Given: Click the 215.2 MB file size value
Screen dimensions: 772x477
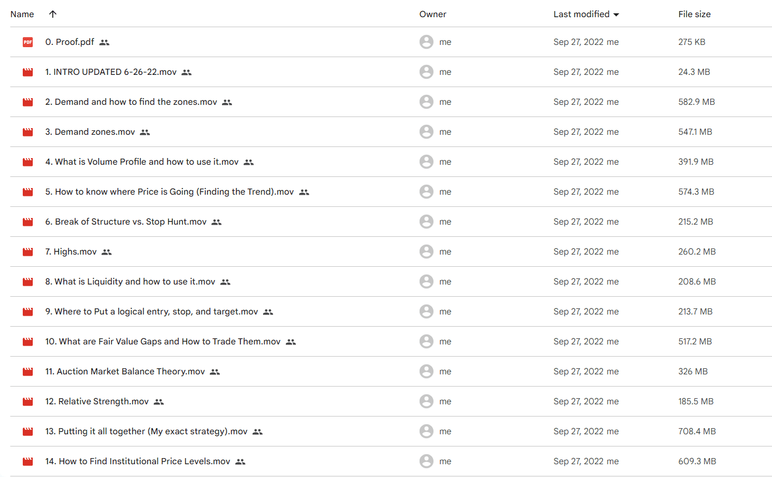Looking at the screenshot, I should [x=696, y=222].
